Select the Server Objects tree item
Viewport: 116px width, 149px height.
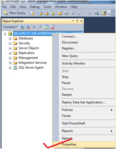click(29, 48)
